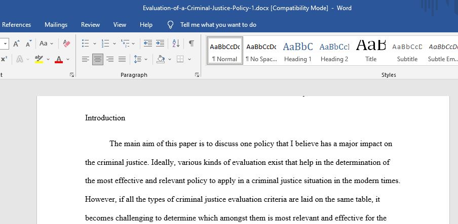Apply multilevel list formatting
The width and height of the screenshot is (458, 224).
click(x=125, y=43)
